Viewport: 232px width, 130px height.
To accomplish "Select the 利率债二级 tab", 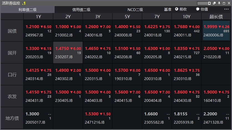I will 27,9.
